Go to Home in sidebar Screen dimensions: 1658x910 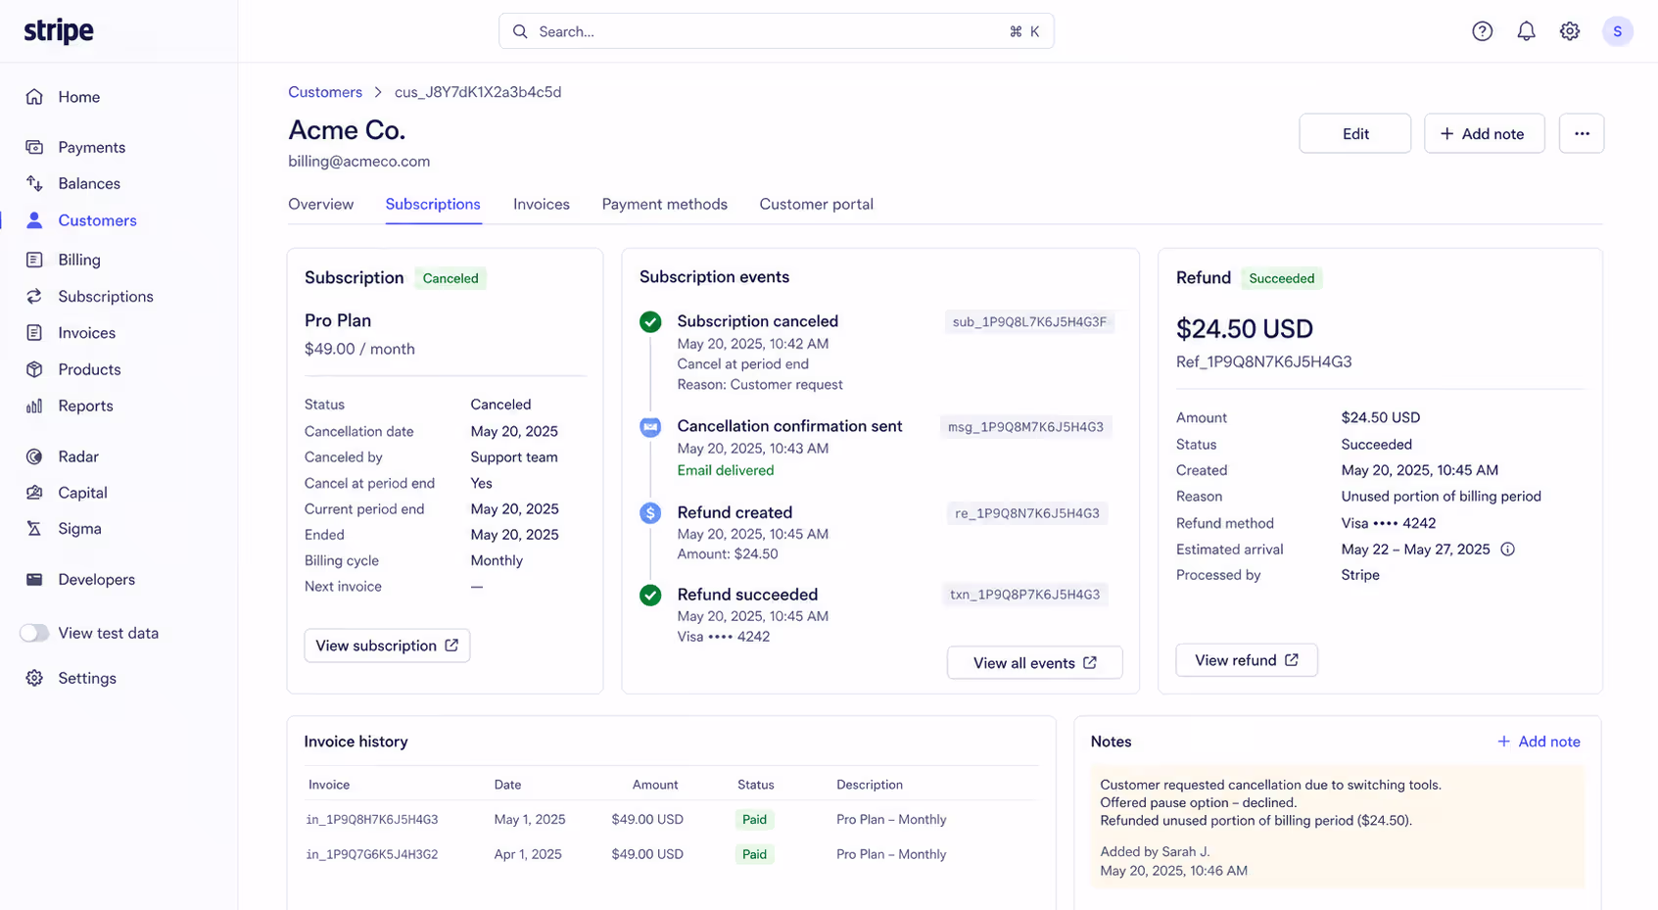pos(78,97)
